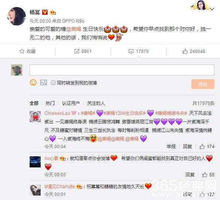Open comments via the 17979 bubble icon
Image resolution: width=220 pixels, height=200 pixels.
pos(131,51)
